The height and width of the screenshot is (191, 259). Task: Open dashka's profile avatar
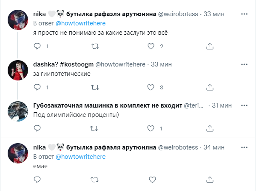pos(18,70)
